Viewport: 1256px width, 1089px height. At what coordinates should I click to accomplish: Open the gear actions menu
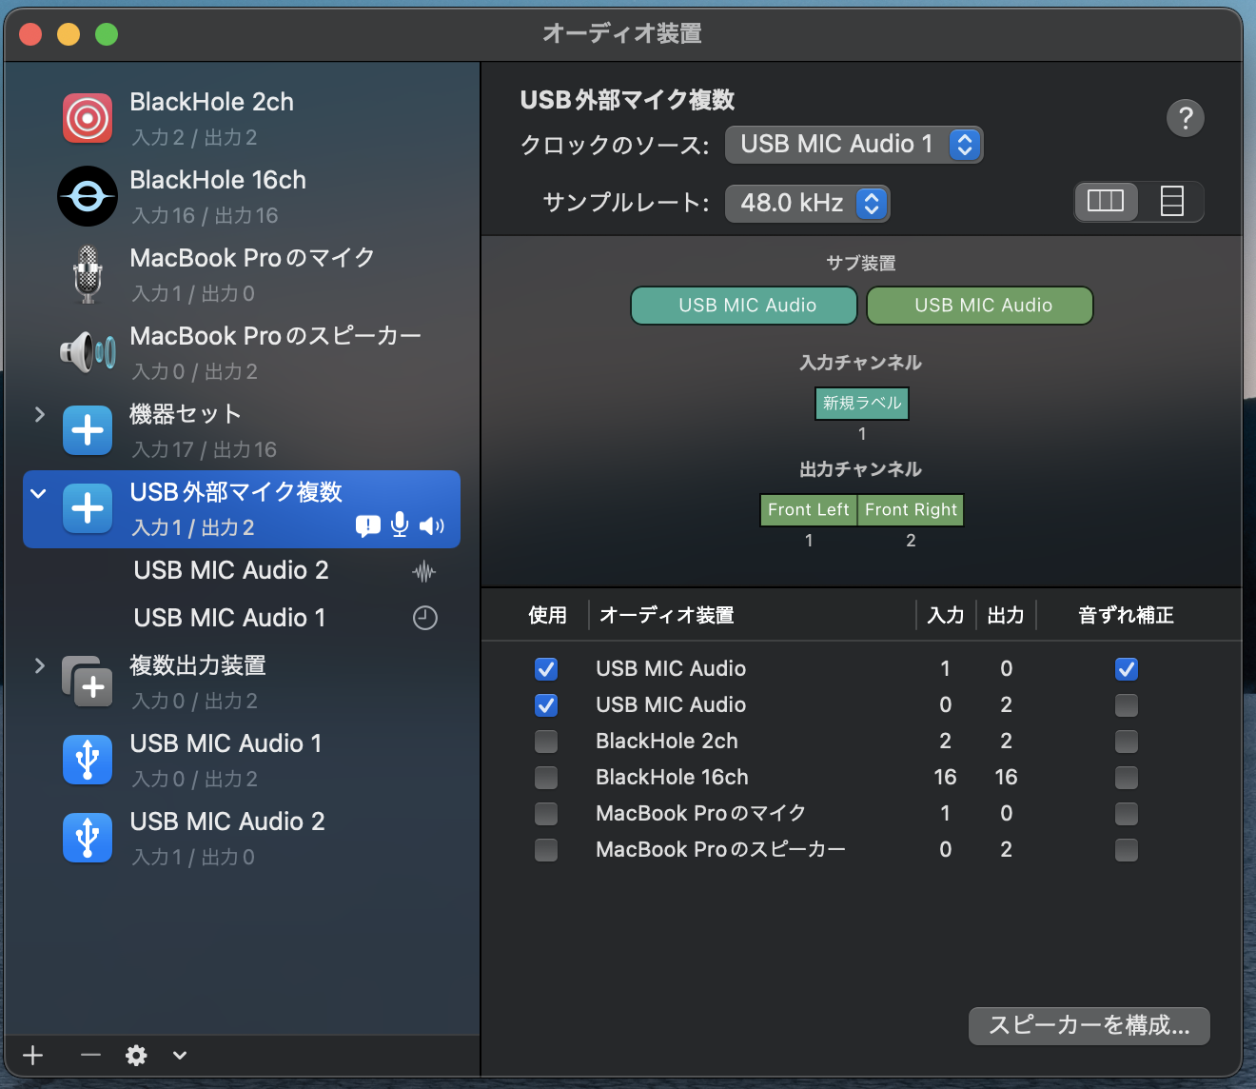pyautogui.click(x=136, y=1055)
